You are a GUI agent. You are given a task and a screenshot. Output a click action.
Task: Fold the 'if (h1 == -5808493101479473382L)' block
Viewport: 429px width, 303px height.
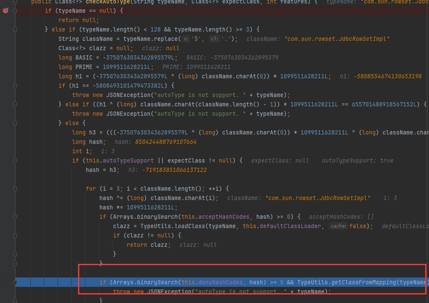click(x=15, y=86)
